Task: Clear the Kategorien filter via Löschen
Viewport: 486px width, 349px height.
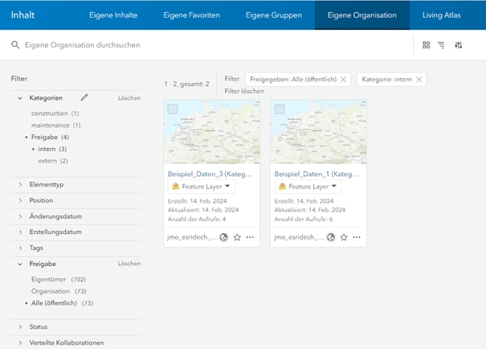Action: (x=129, y=98)
